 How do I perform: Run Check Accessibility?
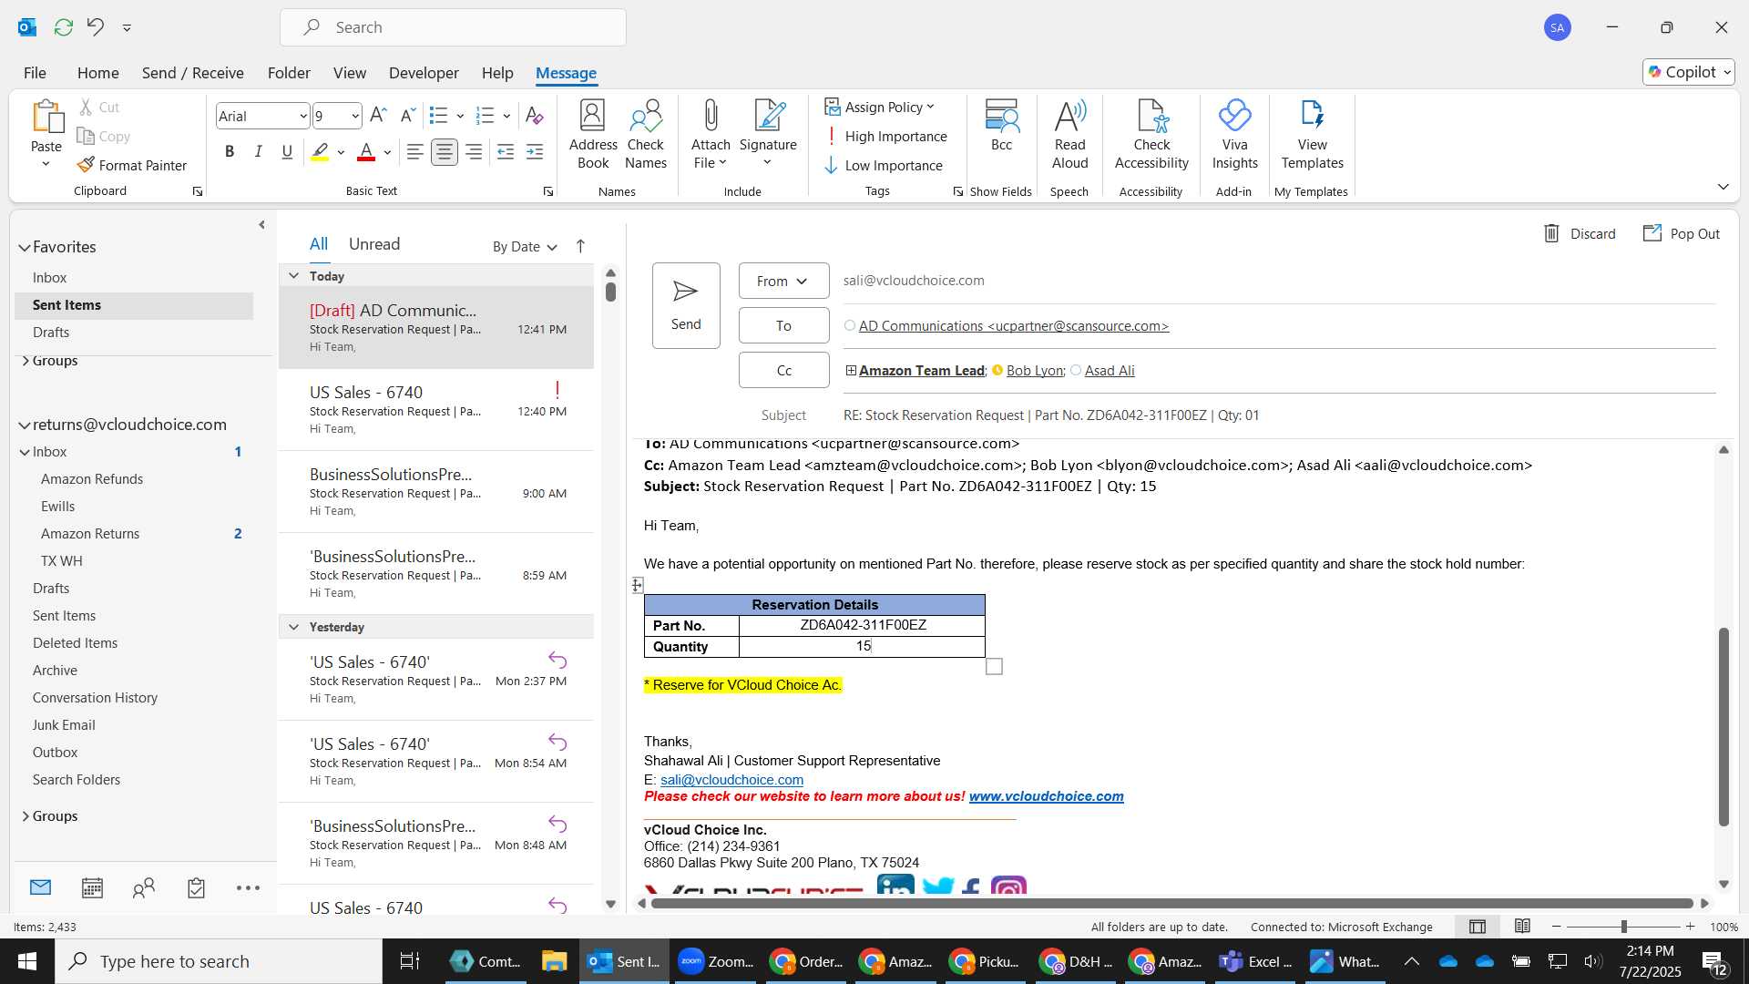pos(1151,135)
